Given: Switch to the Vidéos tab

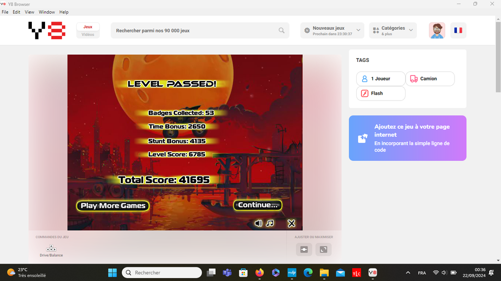Looking at the screenshot, I should click(x=88, y=35).
